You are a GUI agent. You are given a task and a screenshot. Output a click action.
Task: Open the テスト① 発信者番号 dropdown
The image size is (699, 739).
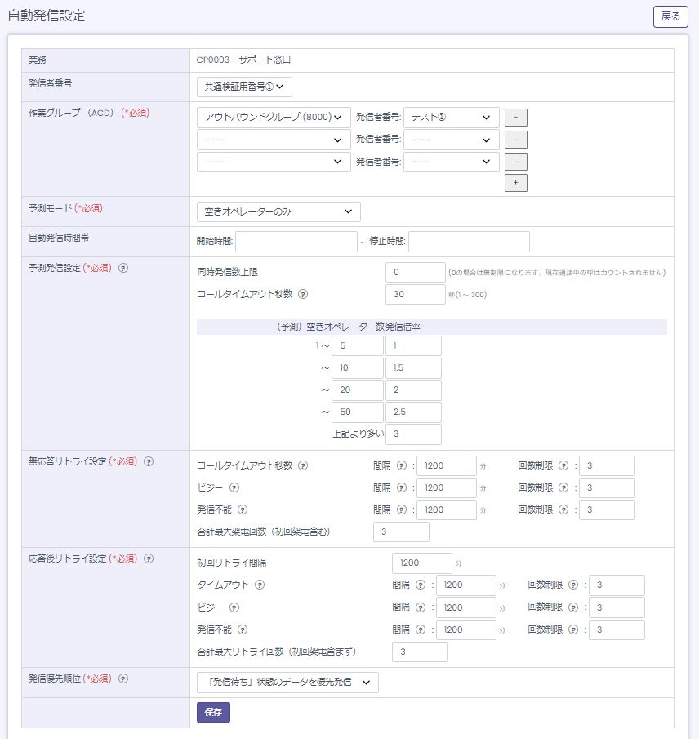tap(451, 117)
